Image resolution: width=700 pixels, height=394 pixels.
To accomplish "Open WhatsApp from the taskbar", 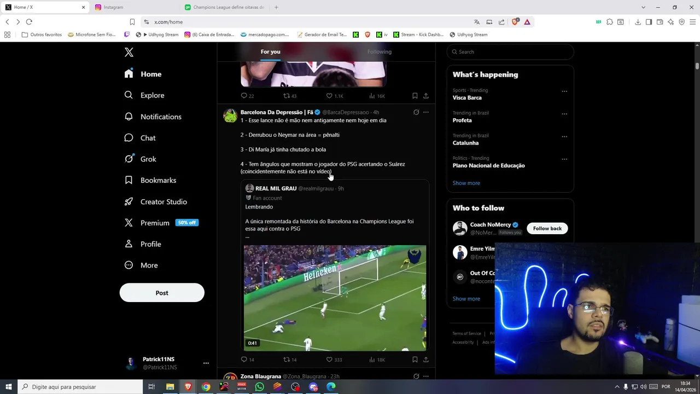I will [x=259, y=387].
